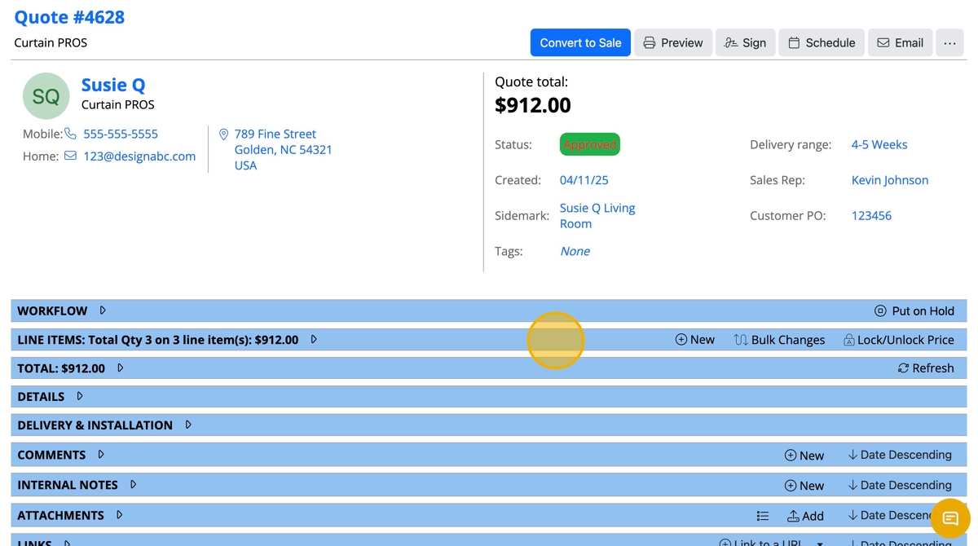
Task: Toggle INTERNAL NOTES Date Descending sort
Action: tap(900, 485)
